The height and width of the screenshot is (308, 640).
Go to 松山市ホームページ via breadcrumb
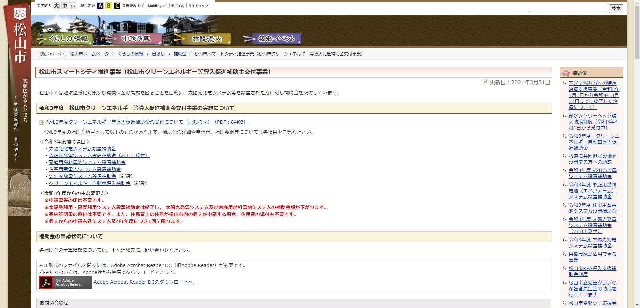89,53
